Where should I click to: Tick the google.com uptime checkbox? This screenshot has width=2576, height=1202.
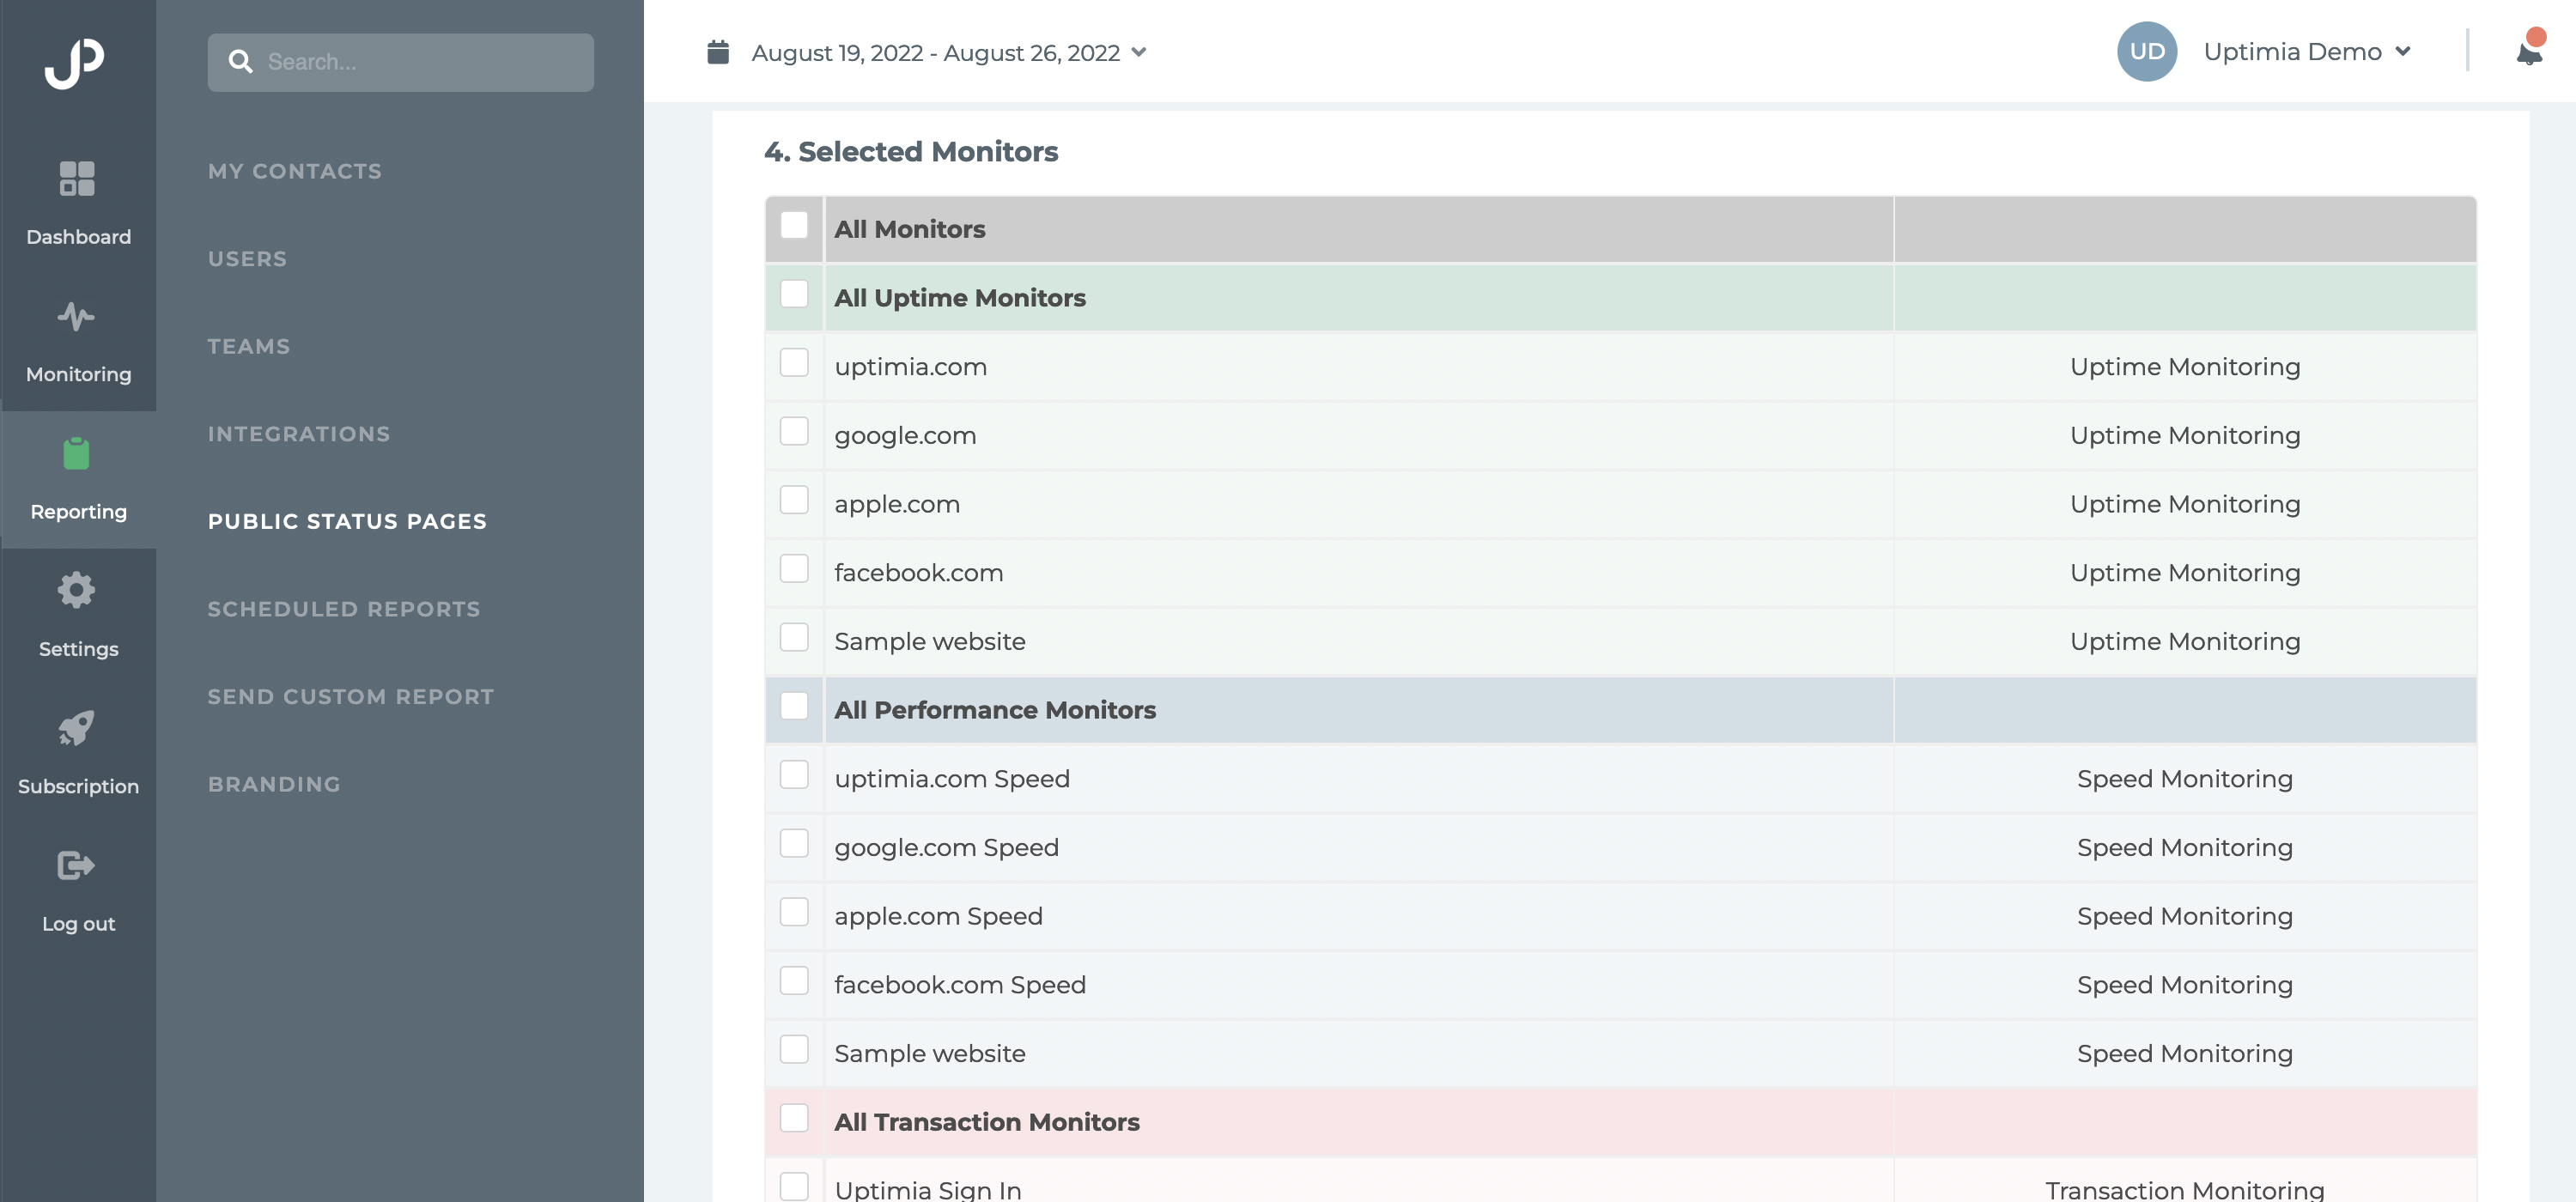pyautogui.click(x=794, y=431)
